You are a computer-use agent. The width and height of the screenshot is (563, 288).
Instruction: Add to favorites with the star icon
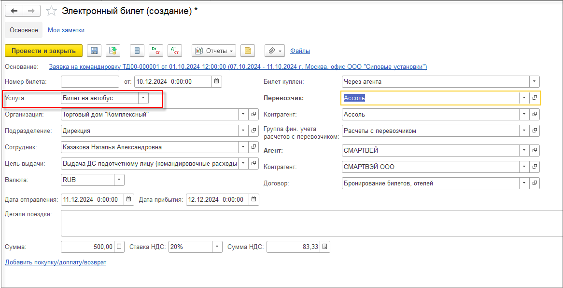click(52, 11)
